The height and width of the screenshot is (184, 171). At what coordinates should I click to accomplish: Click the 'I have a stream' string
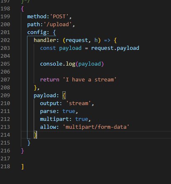tap(89, 80)
